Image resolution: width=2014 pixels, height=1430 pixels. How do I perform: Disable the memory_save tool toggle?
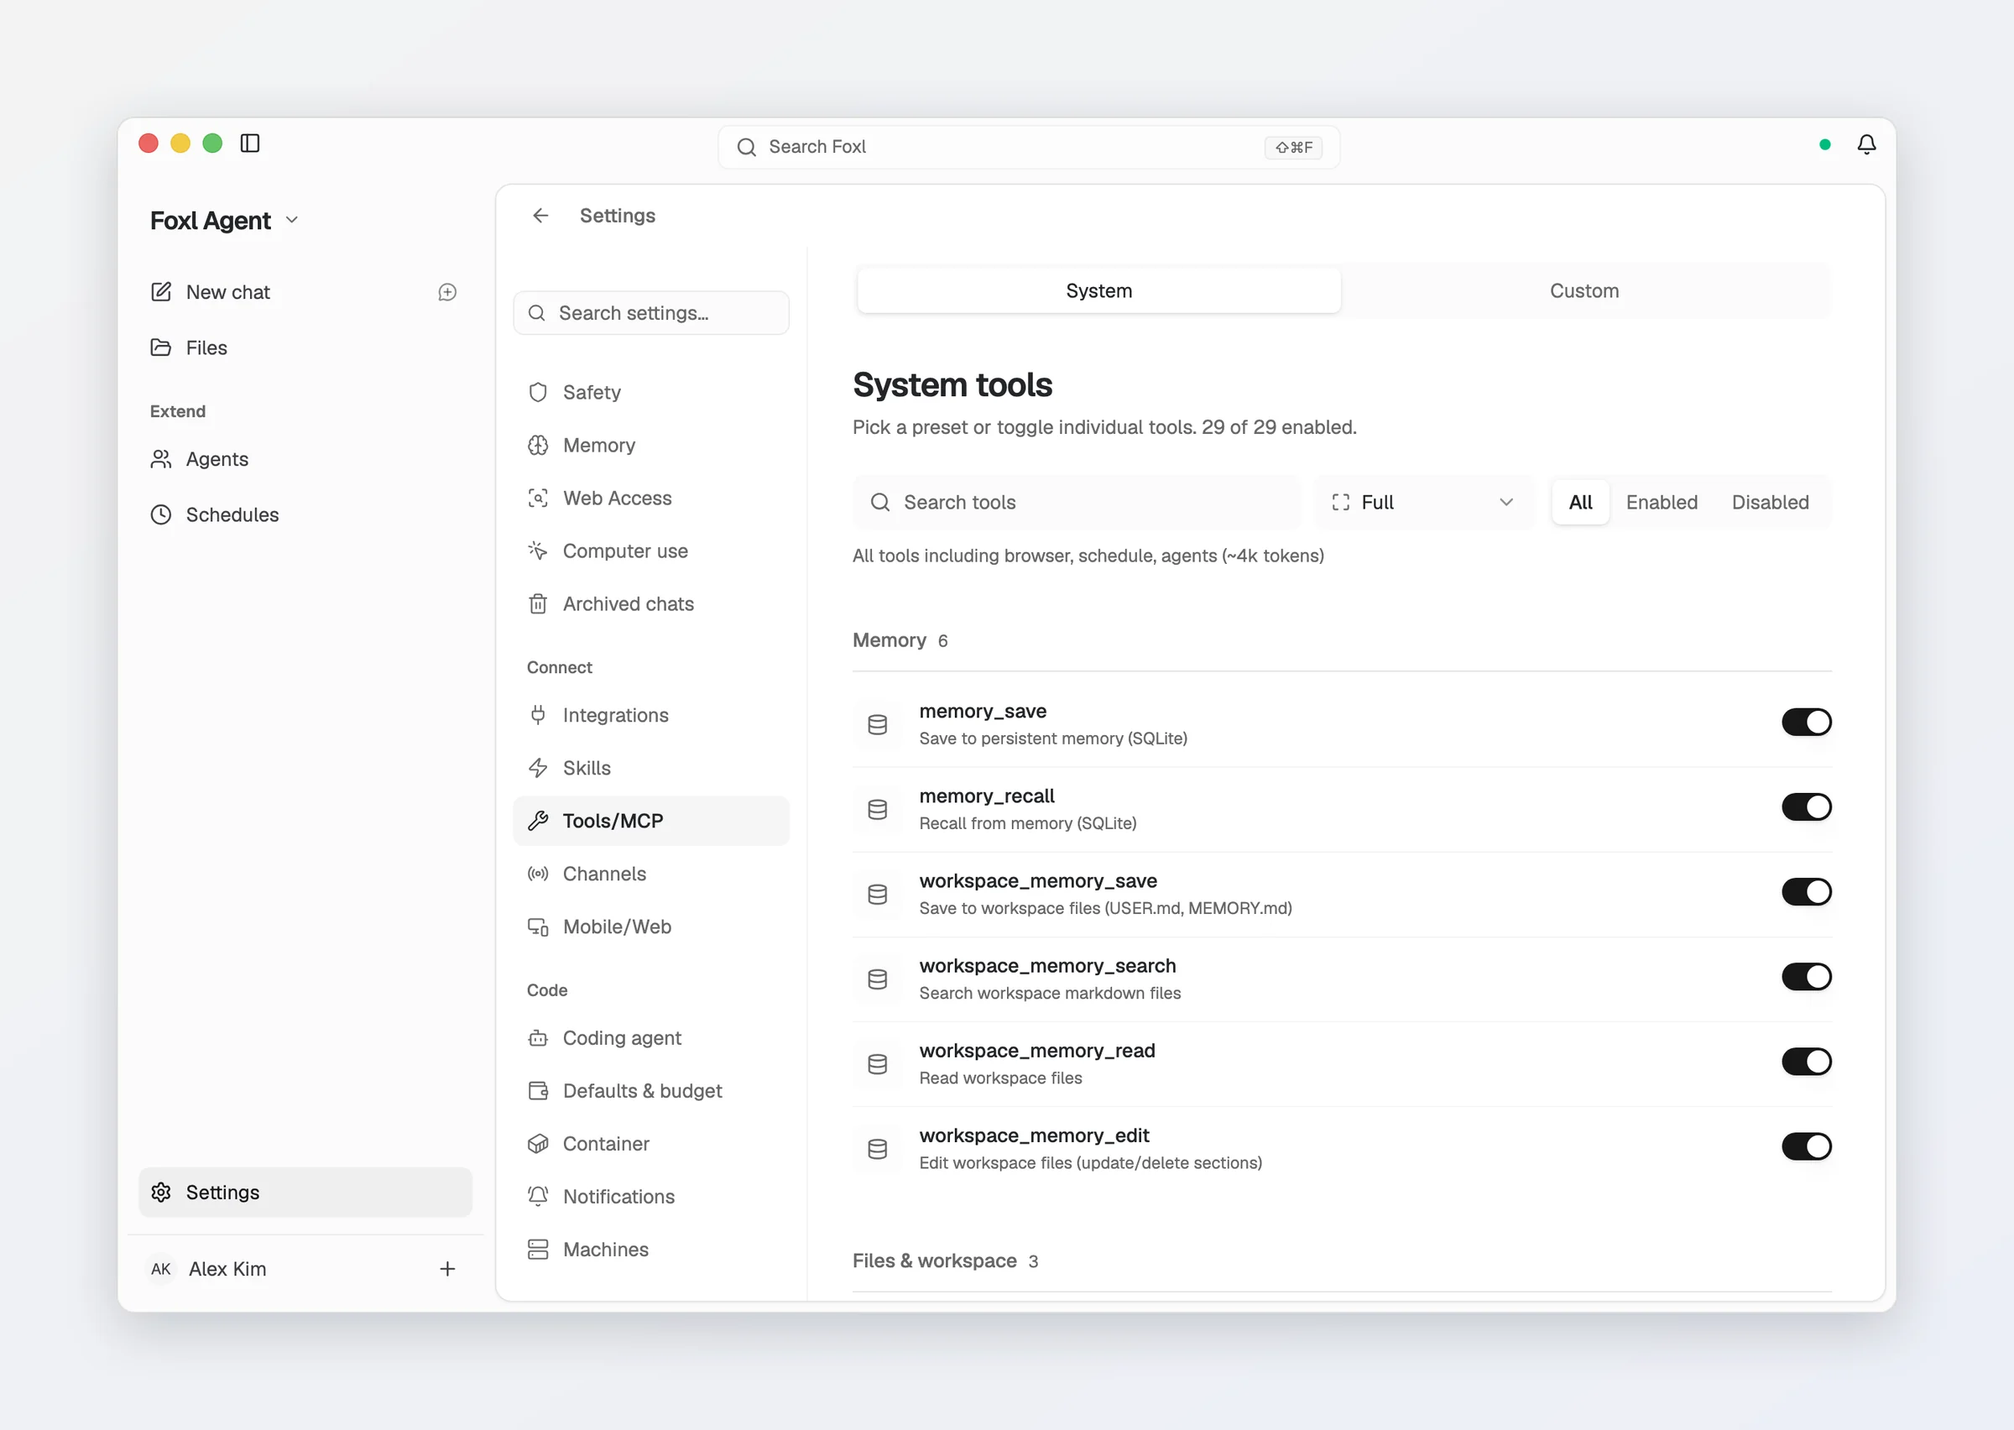(x=1806, y=722)
